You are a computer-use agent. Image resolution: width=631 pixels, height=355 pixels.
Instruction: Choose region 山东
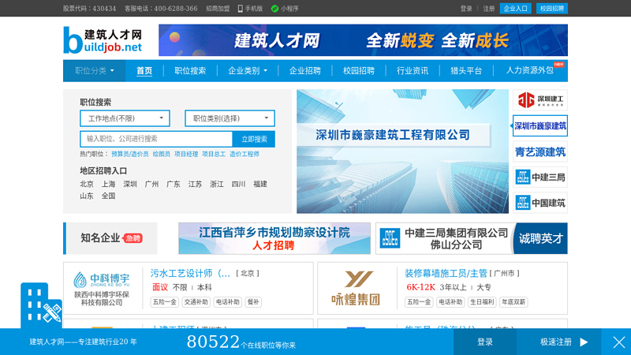point(87,196)
